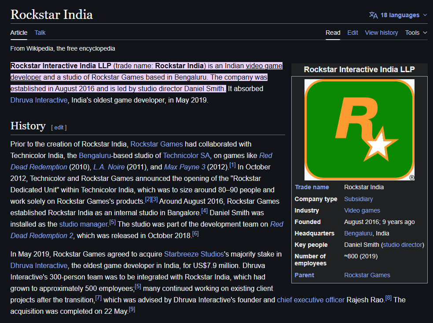Open the Rockstar logo image thumbnail

pyautogui.click(x=359, y=130)
